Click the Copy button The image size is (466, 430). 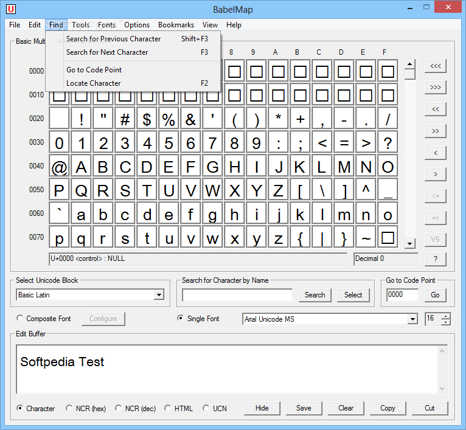click(388, 408)
